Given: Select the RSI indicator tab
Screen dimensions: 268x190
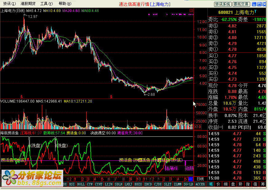Looking at the screenshot, I should [72, 184].
